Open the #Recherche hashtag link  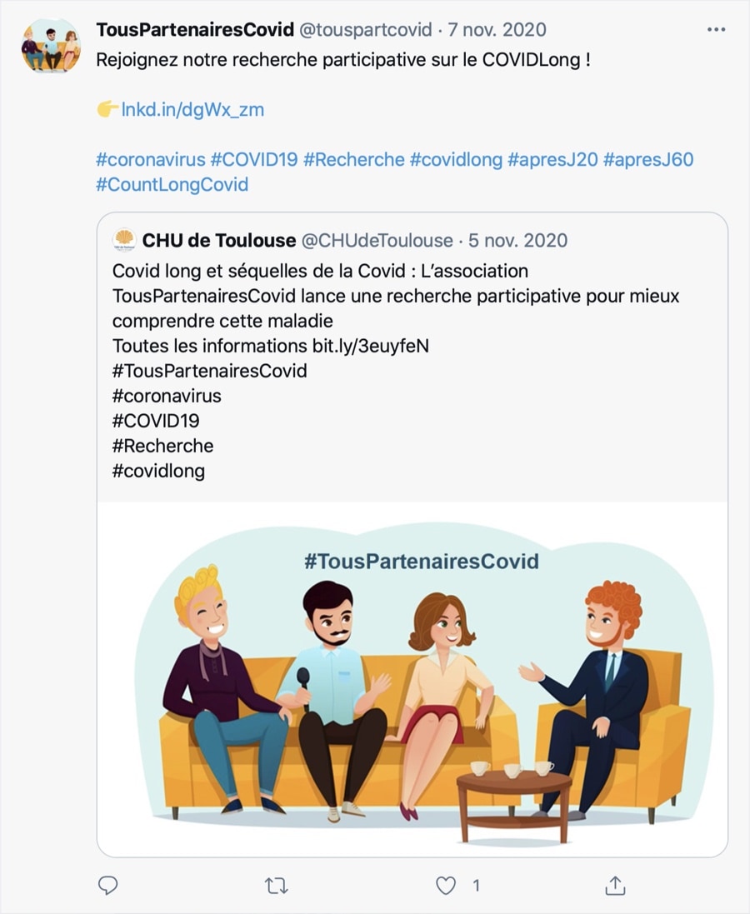pyautogui.click(x=353, y=160)
